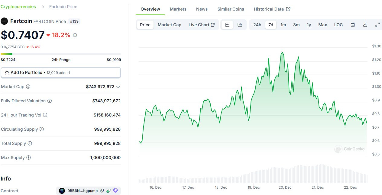The width and height of the screenshot is (382, 195).
Task: Open Fully Diluted Valuation info icon
Action: coord(50,101)
